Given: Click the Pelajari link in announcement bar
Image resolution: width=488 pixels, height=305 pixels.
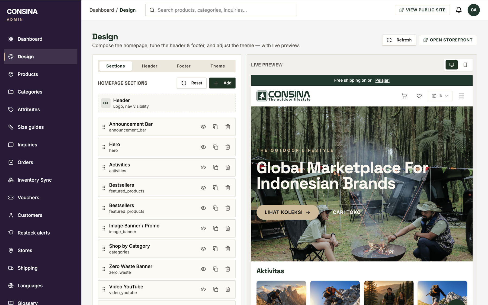Looking at the screenshot, I should 382,80.
